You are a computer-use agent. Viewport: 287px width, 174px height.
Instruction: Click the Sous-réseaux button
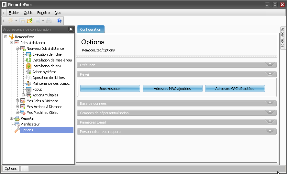(x=110, y=89)
